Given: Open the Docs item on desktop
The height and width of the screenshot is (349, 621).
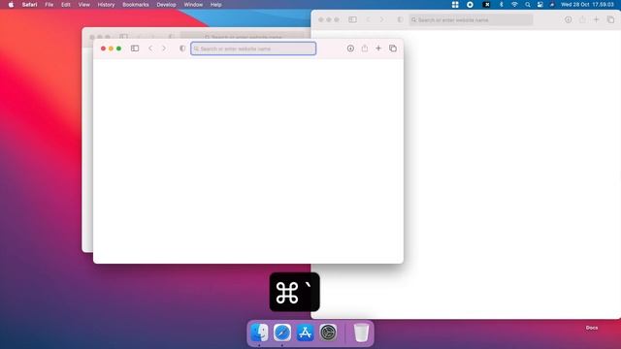Looking at the screenshot, I should [592, 328].
